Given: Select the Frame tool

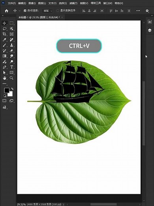Looking at the screenshot, I should point(11,34).
